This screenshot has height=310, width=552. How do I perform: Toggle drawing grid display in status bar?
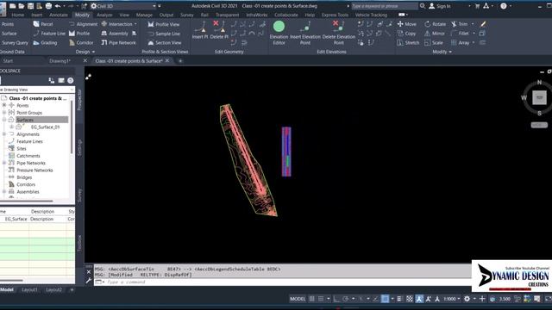pos(312,299)
